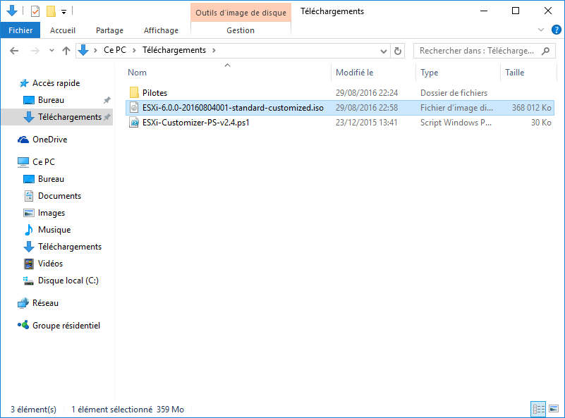Image resolution: width=565 pixels, height=418 pixels.
Task: Open the recent locations dropdown arrow
Action: point(52,51)
